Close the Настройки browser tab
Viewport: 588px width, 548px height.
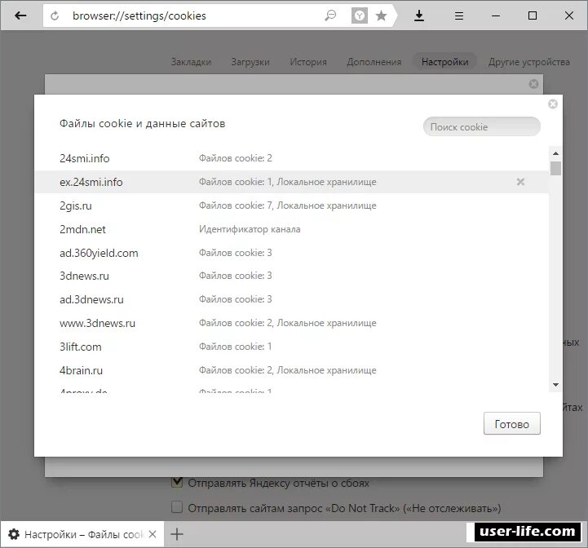point(153,534)
